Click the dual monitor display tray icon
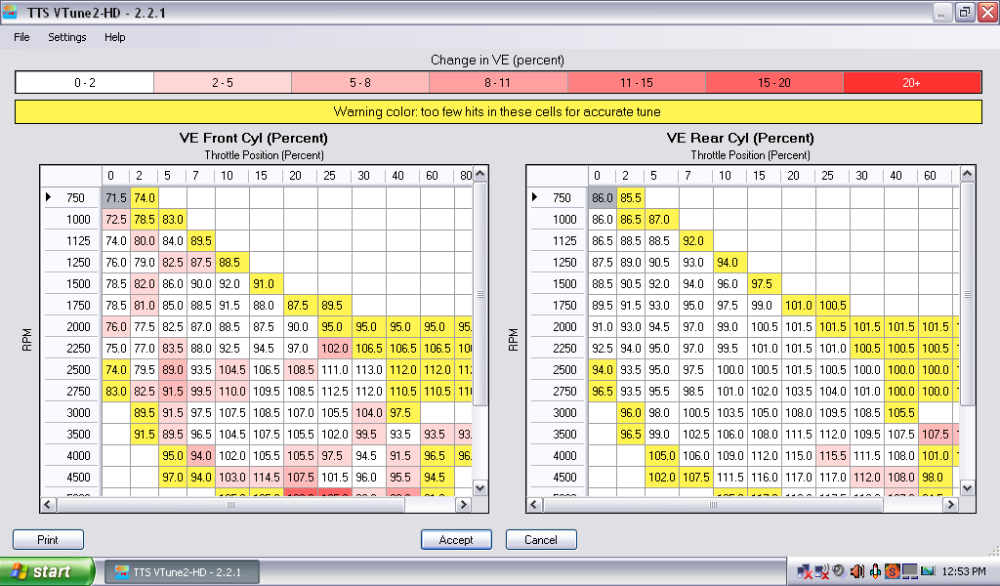 tap(909, 571)
